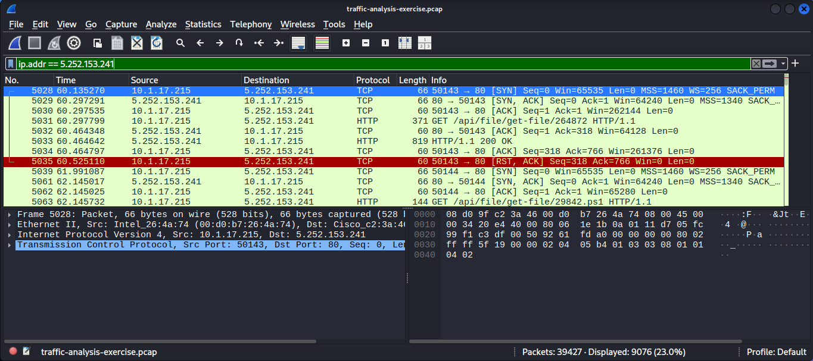Open the Capture Options gear icon
This screenshot has height=361, width=813.
click(x=74, y=42)
